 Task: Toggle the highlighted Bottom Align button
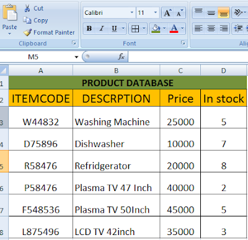(x=224, y=12)
